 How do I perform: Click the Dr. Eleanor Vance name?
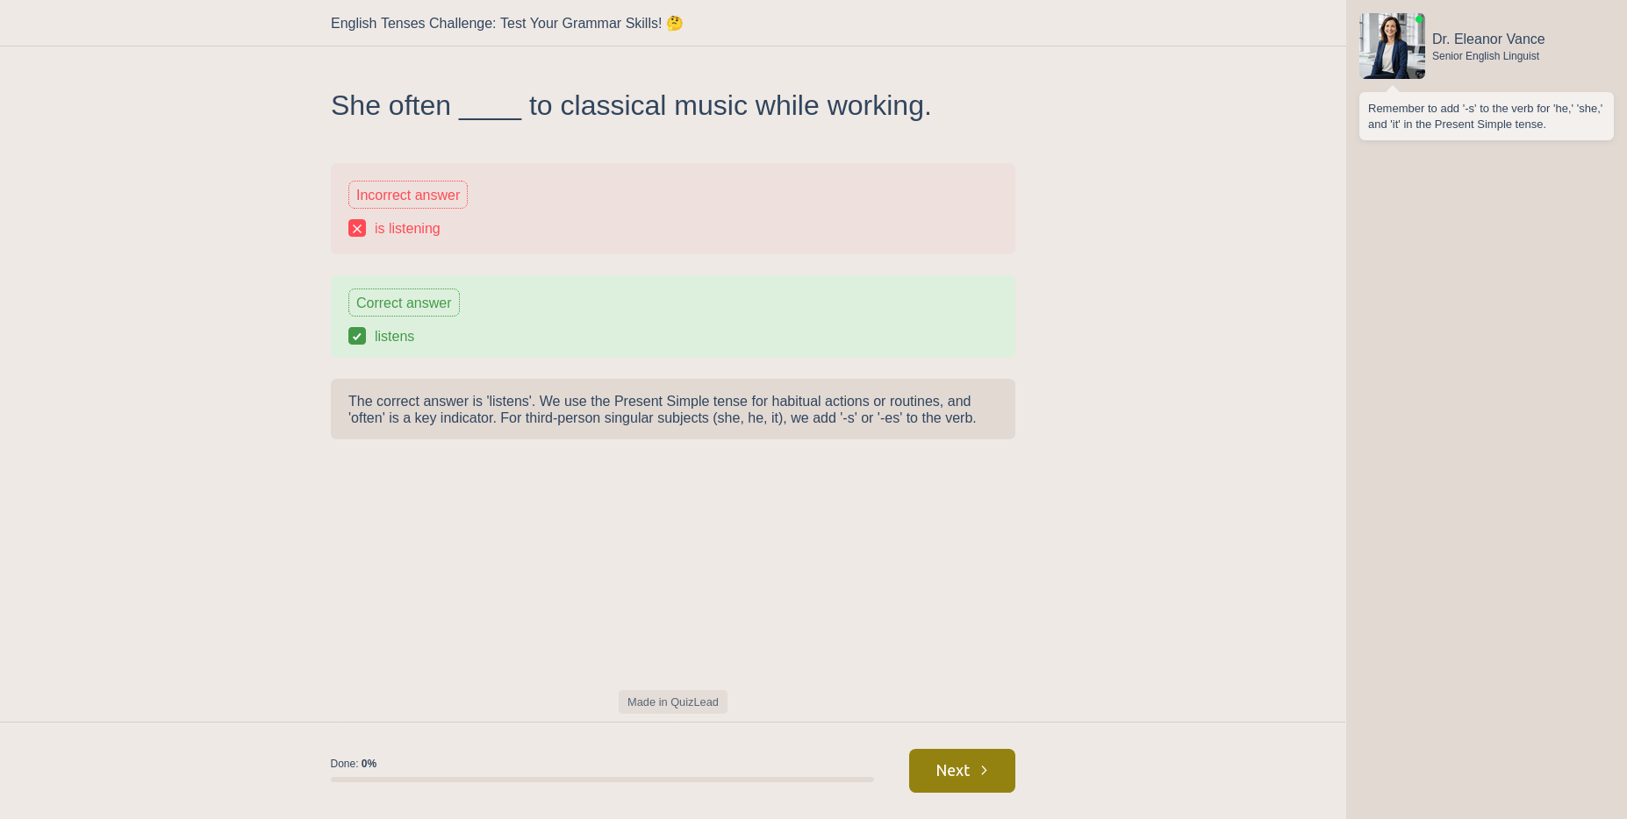point(1488,39)
